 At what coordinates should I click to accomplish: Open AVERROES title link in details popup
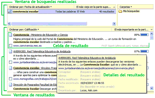click(x=87, y=58)
